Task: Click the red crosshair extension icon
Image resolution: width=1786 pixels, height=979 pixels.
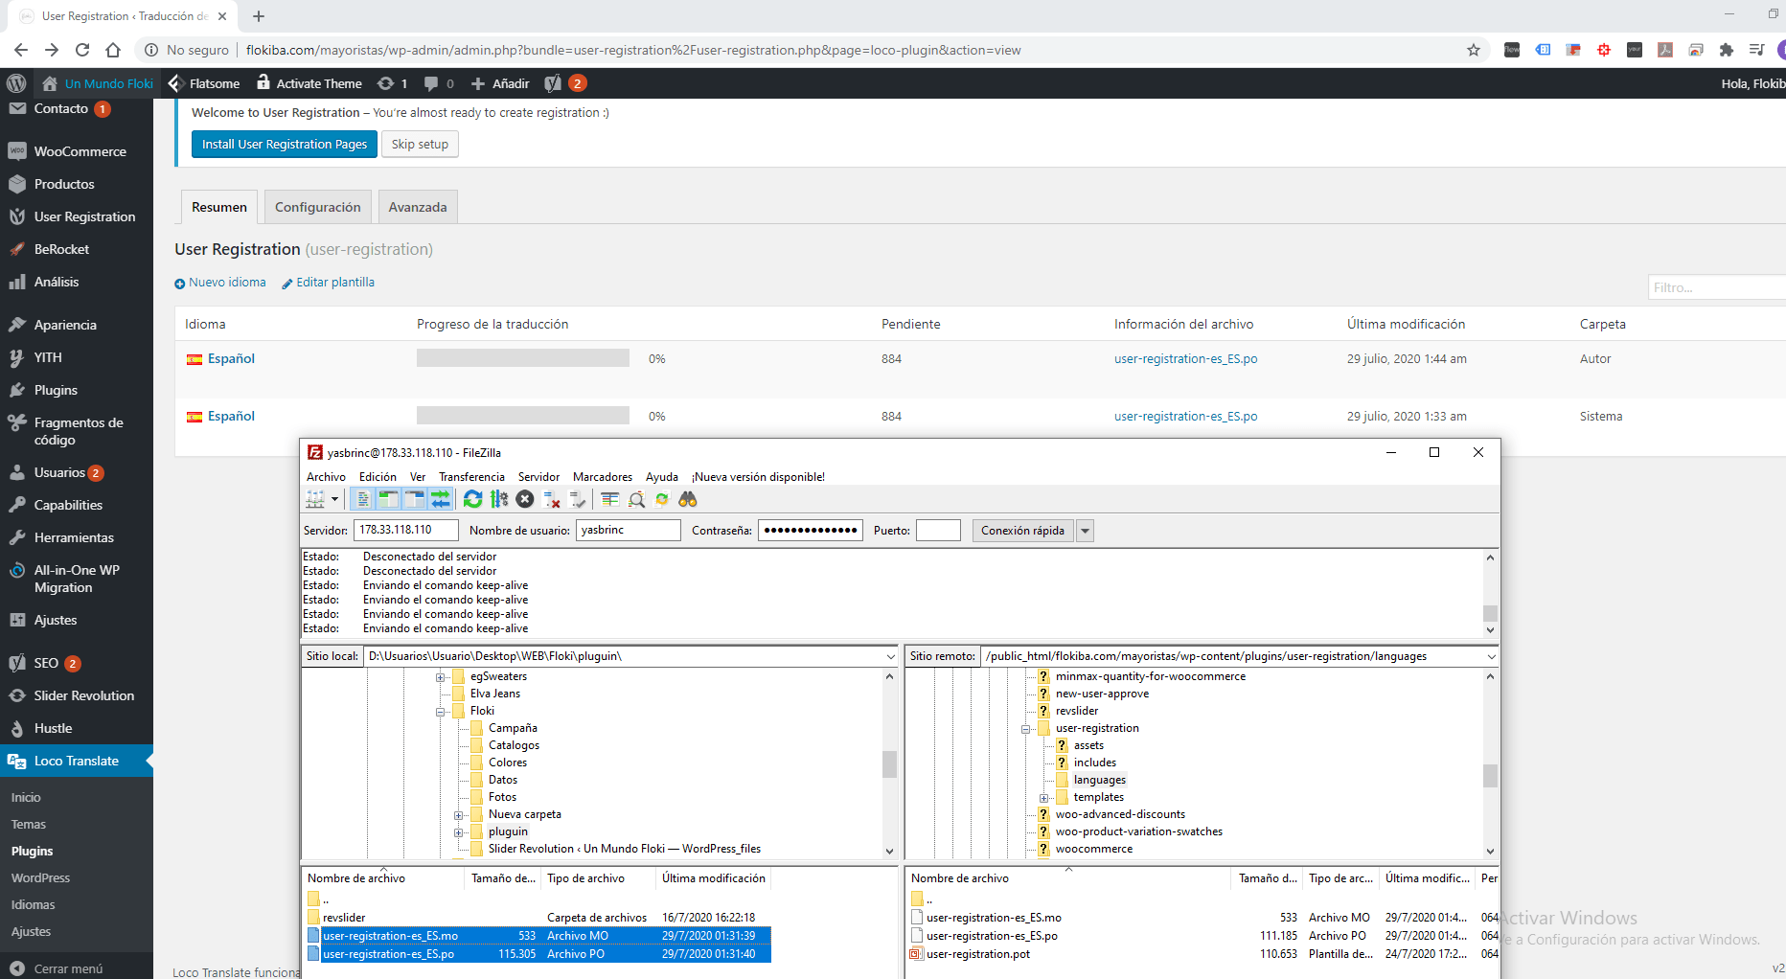Action: (x=1604, y=50)
